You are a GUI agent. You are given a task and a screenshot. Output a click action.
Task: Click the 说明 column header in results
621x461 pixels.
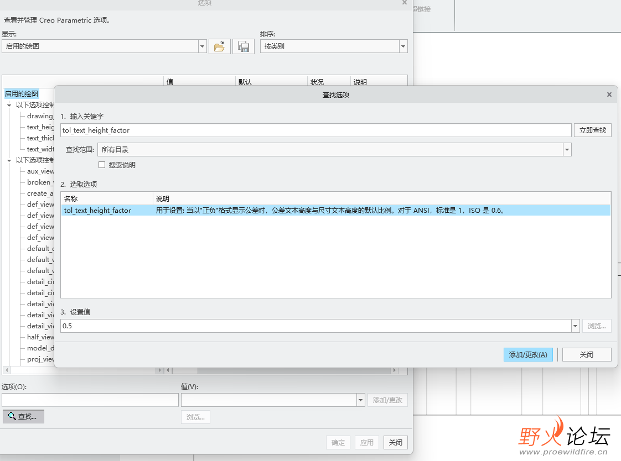click(382, 198)
